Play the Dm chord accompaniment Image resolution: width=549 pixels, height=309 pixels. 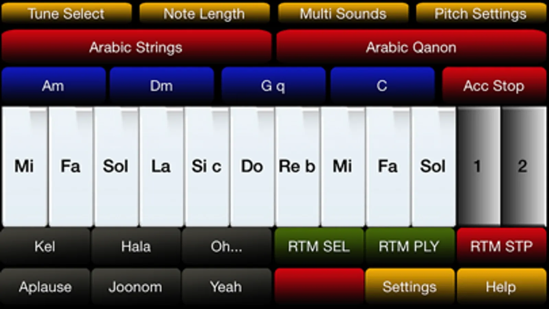point(161,86)
